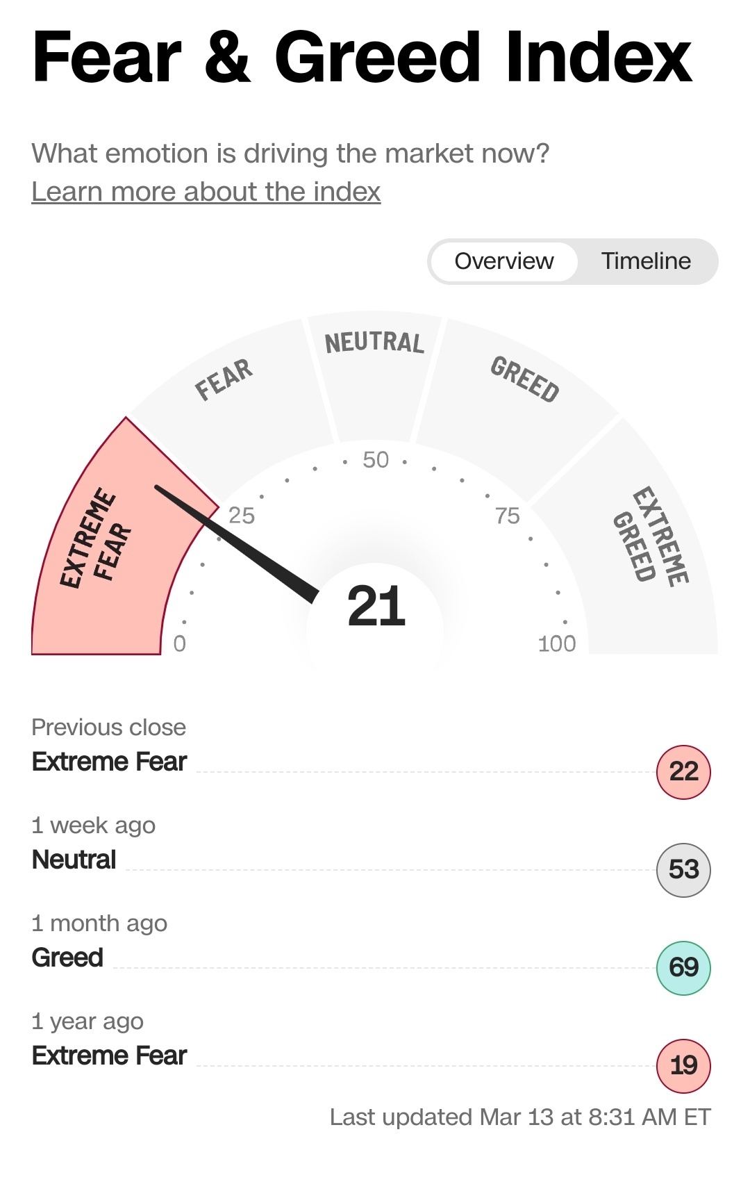Viewport: 750px width, 1182px height.
Task: Click the 100 mark on gauge scale
Action: [x=557, y=643]
